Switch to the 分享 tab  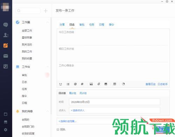pos(62,24)
